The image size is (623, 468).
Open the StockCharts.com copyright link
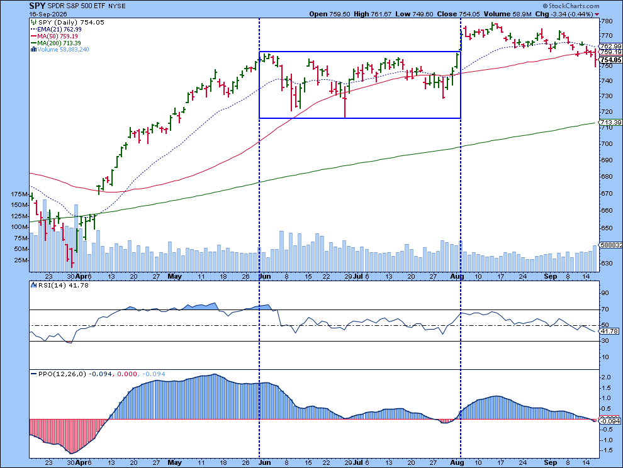pyautogui.click(x=571, y=6)
